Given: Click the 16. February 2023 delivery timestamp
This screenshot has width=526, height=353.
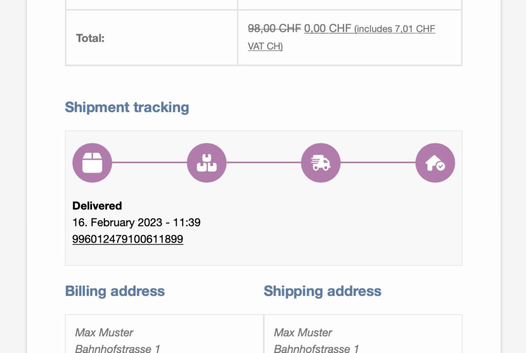Looking at the screenshot, I should coord(136,222).
